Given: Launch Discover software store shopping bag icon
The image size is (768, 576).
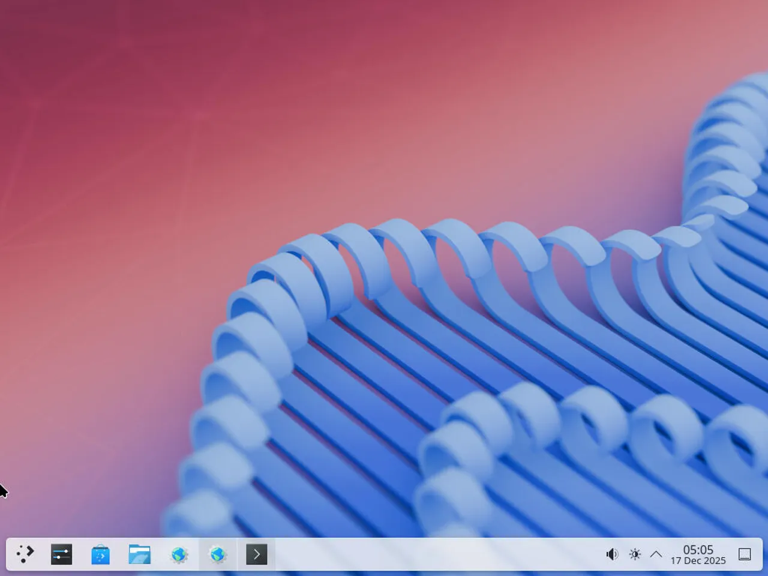Looking at the screenshot, I should [100, 554].
